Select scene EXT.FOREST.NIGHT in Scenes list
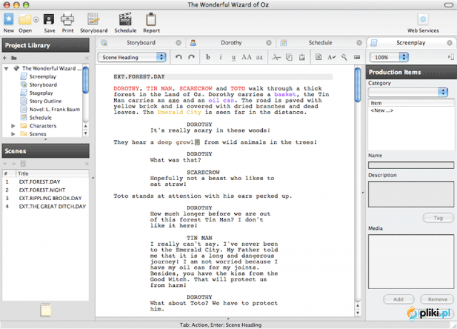This screenshot has width=457, height=329. coord(46,190)
